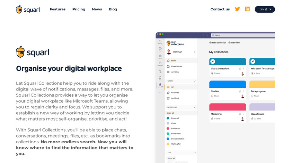Open the Microsoft for Startups collection
The height and width of the screenshot is (163, 291).
[x=262, y=68]
